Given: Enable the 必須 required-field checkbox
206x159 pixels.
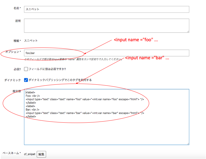Looking at the screenshot, I should point(26,69).
